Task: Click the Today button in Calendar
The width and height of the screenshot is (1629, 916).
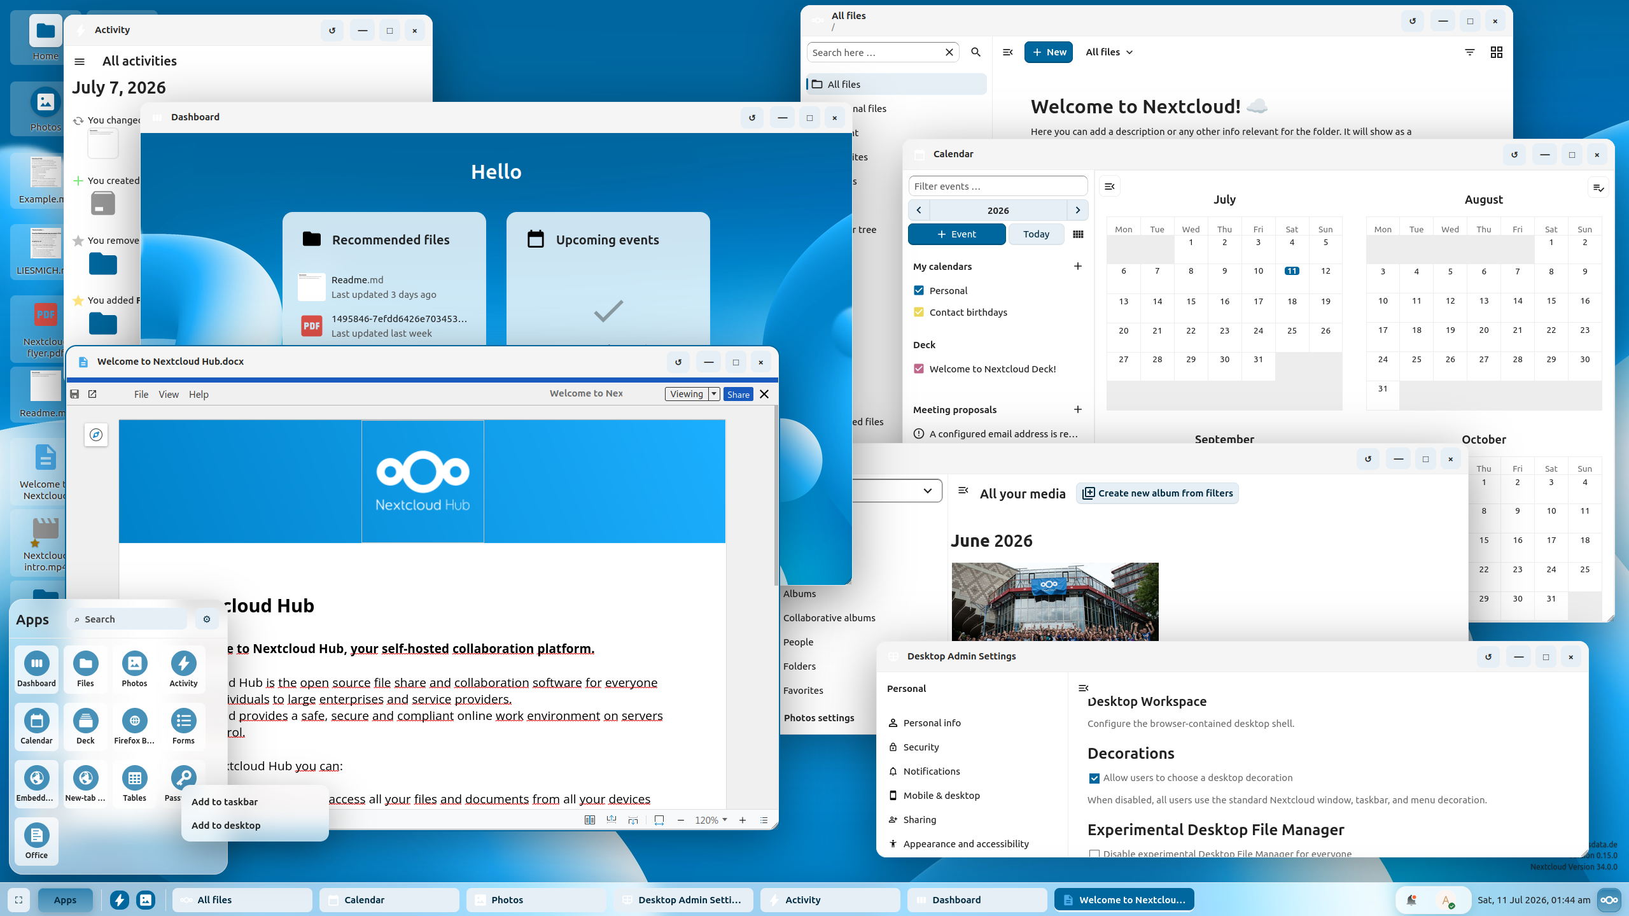Action: click(1036, 234)
